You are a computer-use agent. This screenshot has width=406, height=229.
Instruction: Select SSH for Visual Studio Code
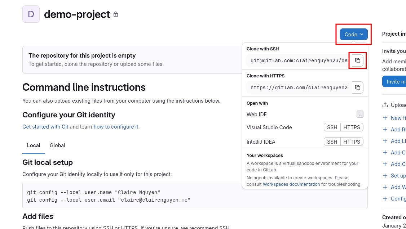click(x=332, y=127)
